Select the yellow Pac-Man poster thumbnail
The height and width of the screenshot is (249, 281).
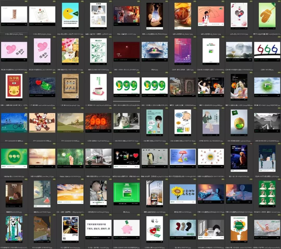70,16
